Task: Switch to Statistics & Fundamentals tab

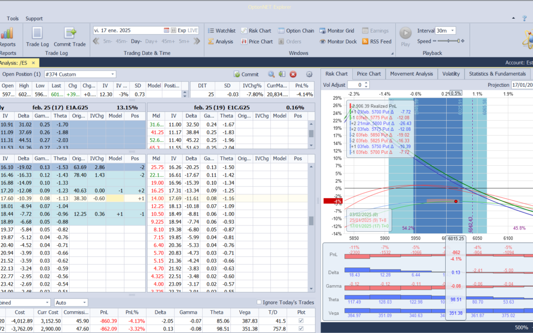Action: pyautogui.click(x=497, y=74)
